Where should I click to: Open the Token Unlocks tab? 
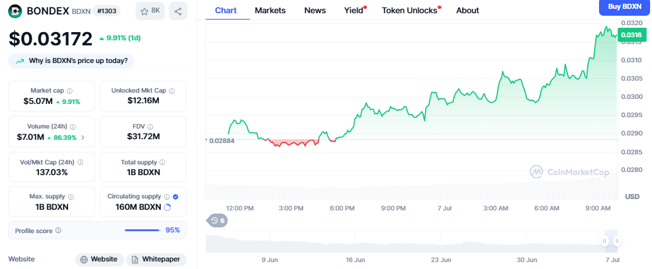[x=410, y=10]
